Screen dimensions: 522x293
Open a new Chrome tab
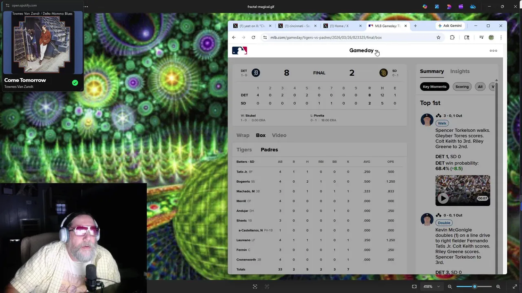click(415, 26)
